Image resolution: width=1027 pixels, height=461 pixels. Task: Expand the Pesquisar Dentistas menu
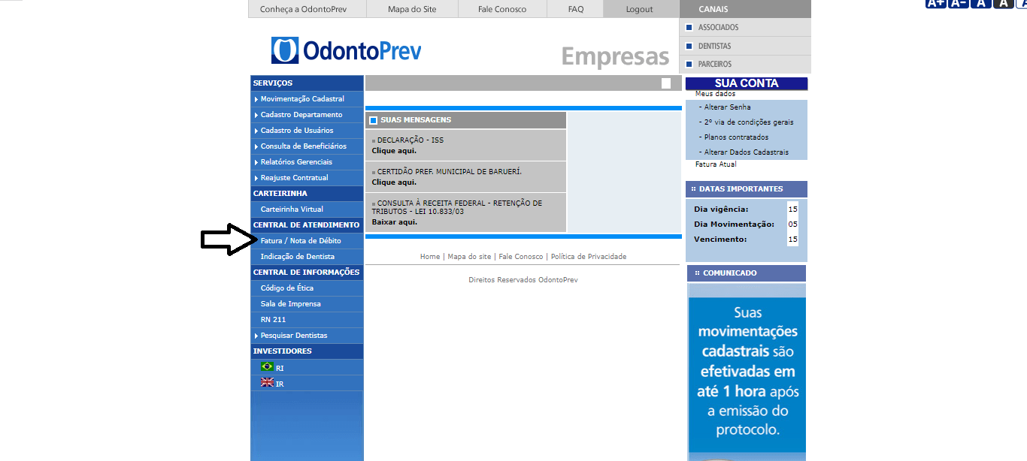tap(293, 336)
